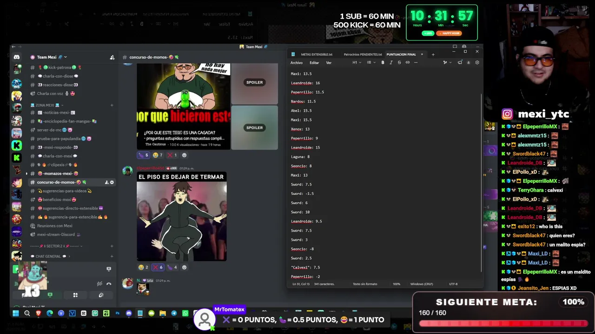Open Photoshop from the taskbar
This screenshot has width=595, height=334.
click(x=117, y=313)
